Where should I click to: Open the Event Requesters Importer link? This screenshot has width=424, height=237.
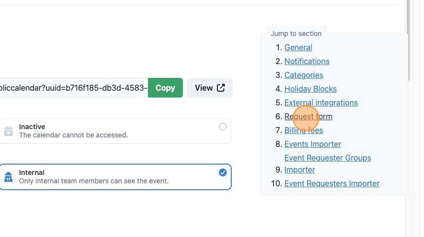(x=332, y=183)
